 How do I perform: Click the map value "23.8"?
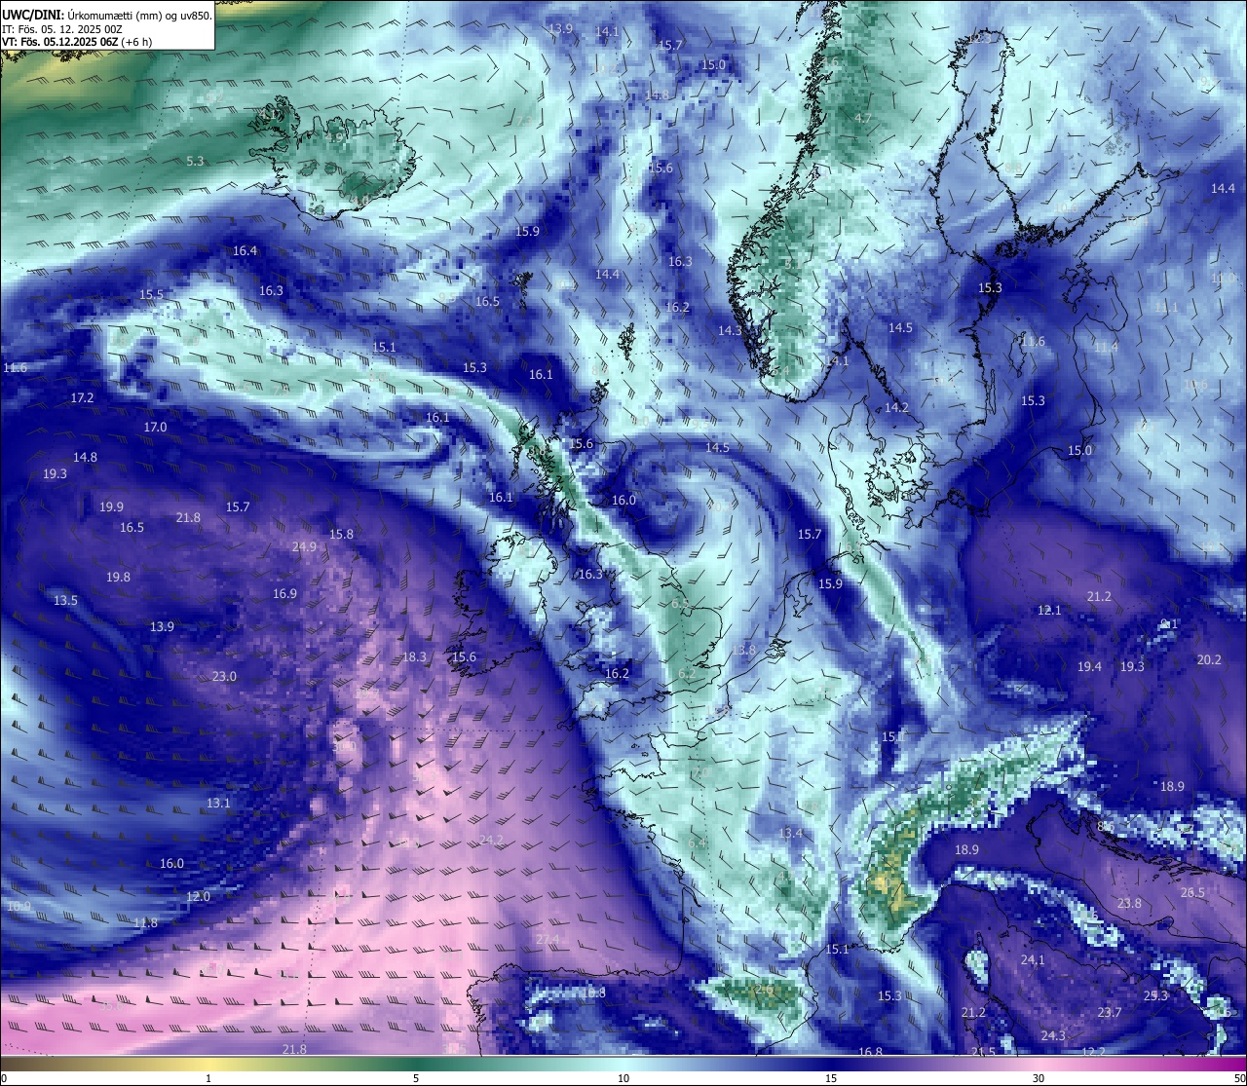click(1129, 903)
